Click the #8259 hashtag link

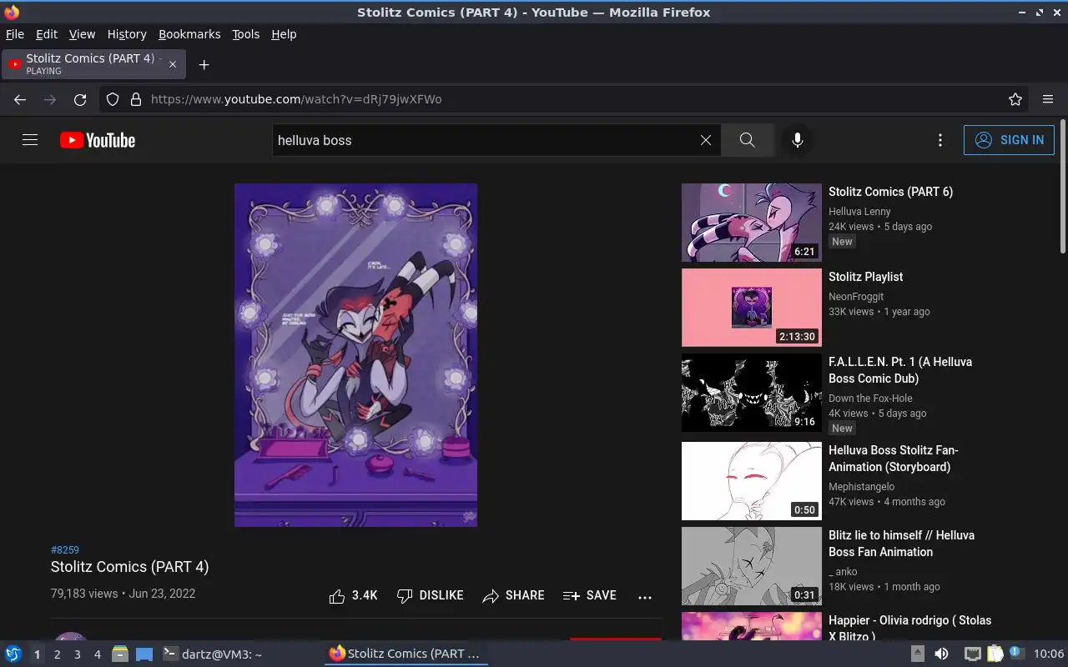65,550
